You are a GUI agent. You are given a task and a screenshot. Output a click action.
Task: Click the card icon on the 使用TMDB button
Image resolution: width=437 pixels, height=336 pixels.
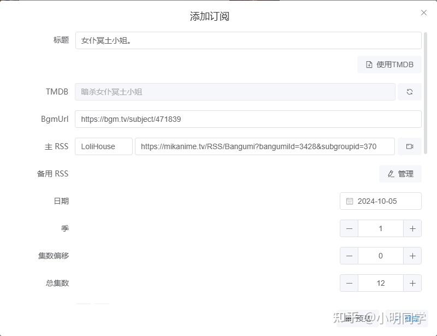coord(370,64)
